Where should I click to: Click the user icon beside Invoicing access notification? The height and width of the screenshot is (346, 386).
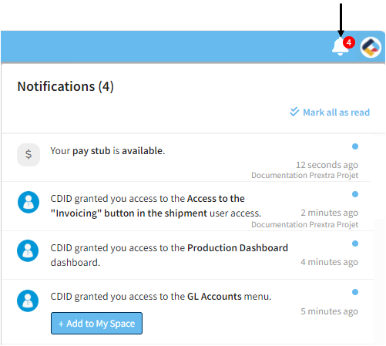(29, 202)
